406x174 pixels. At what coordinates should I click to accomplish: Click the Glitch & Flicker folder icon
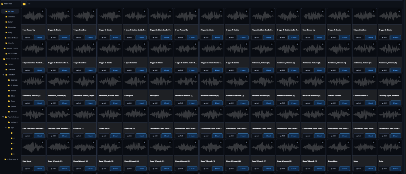(6, 38)
